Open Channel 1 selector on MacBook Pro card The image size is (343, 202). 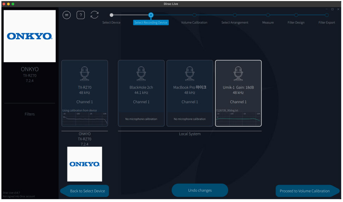pos(189,102)
